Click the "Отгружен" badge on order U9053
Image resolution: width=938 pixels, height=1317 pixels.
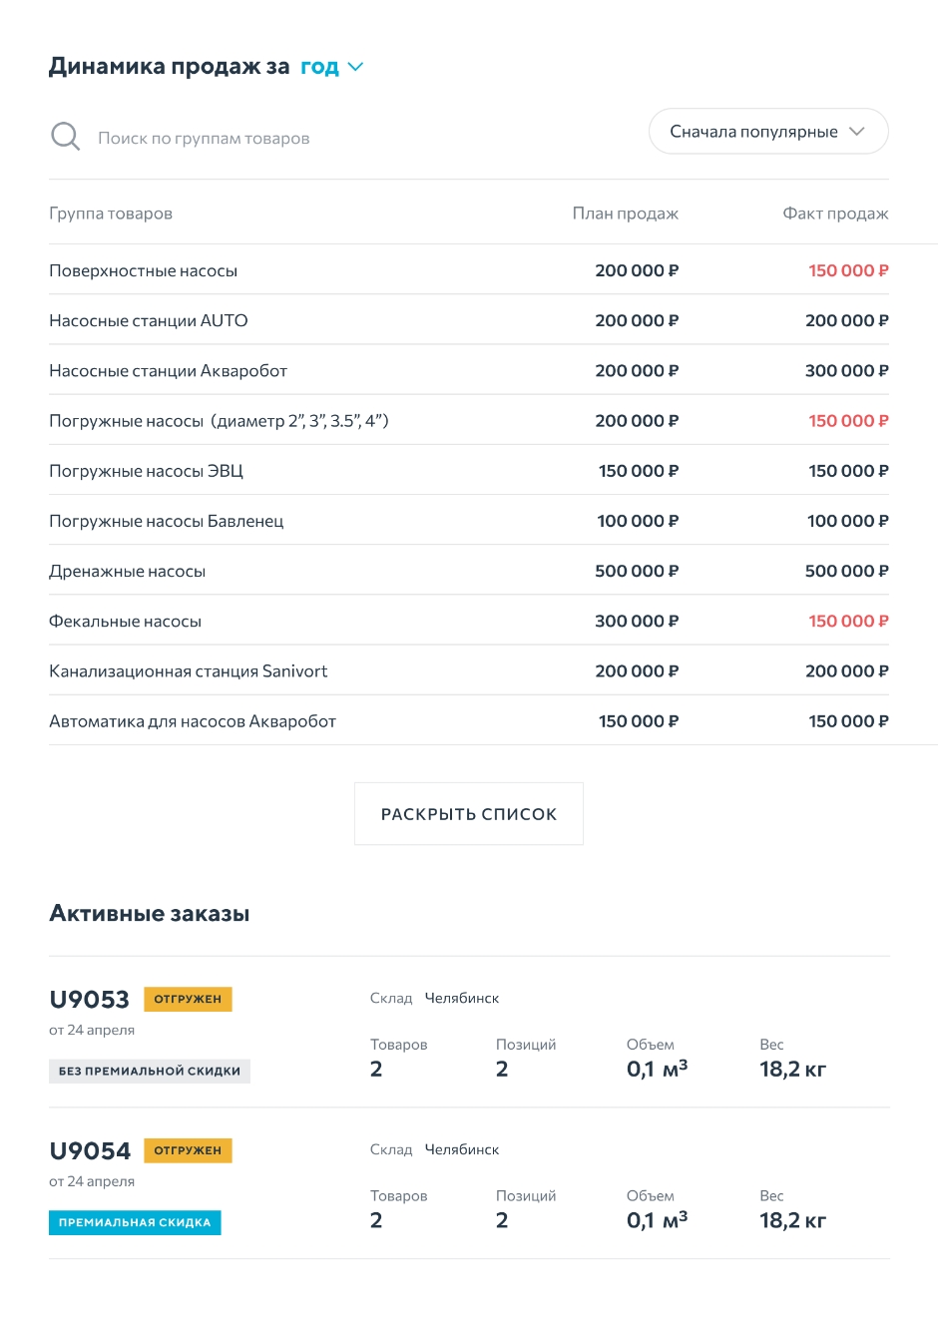click(x=188, y=999)
